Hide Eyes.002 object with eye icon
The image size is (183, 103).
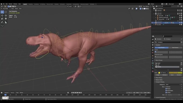[180, 16]
